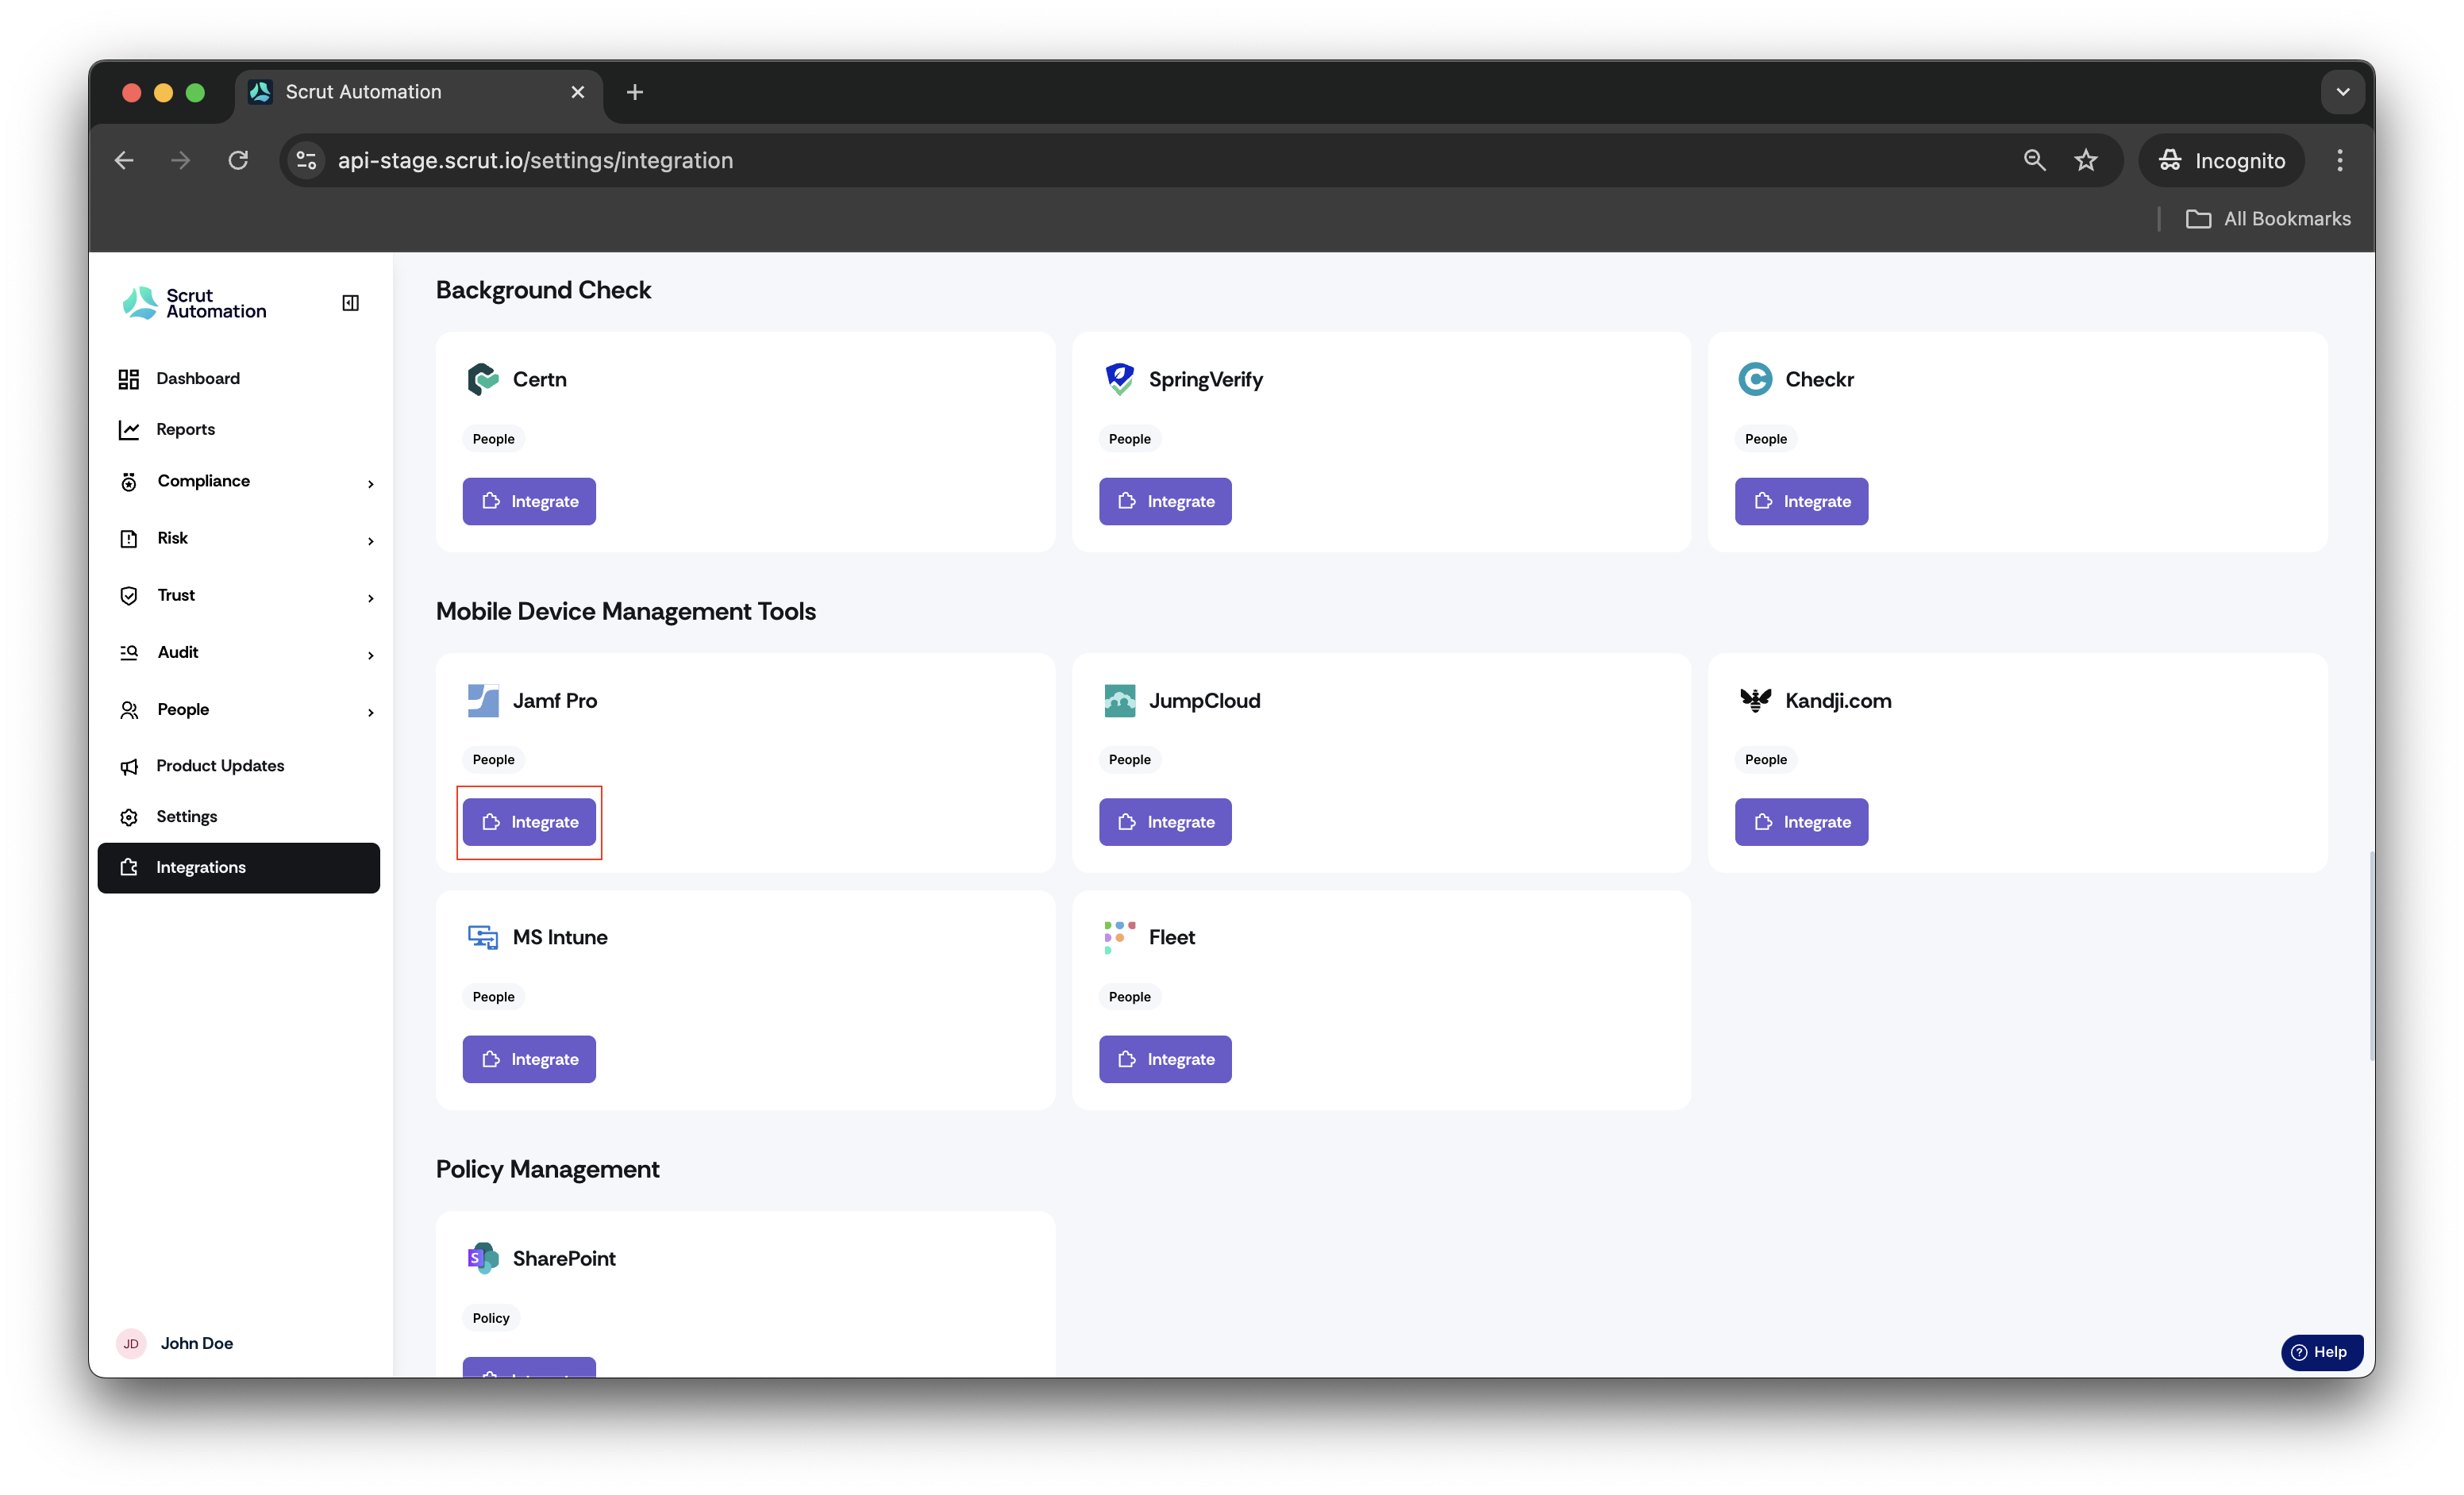Select Integrations in sidebar
The width and height of the screenshot is (2464, 1495).
point(238,867)
